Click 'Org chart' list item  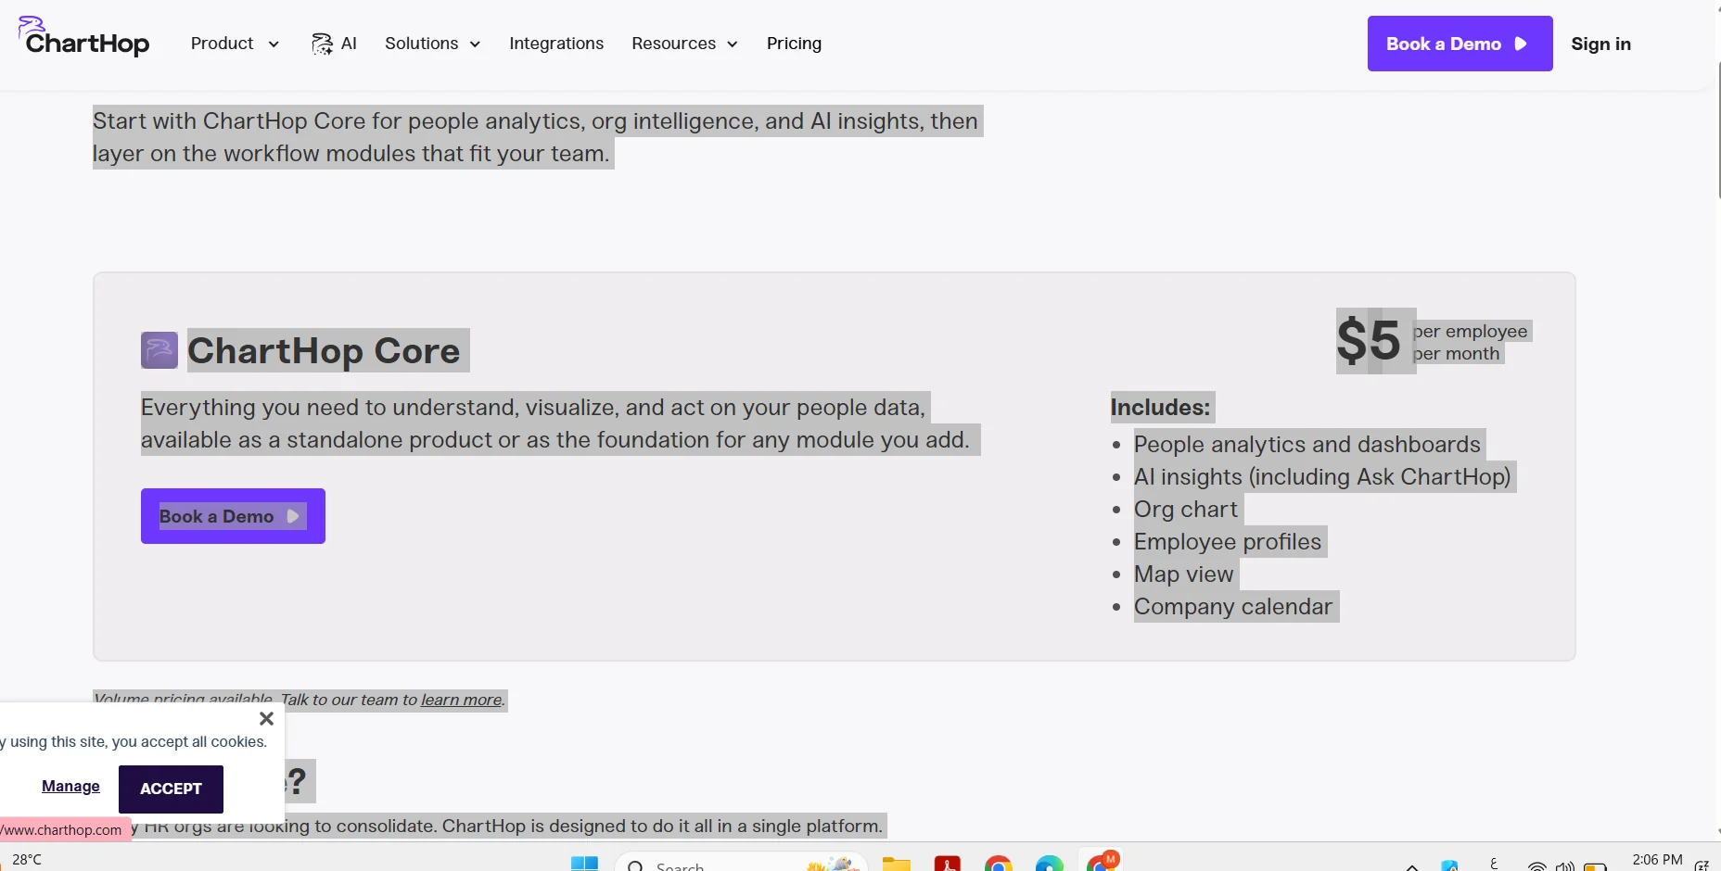[x=1186, y=509]
